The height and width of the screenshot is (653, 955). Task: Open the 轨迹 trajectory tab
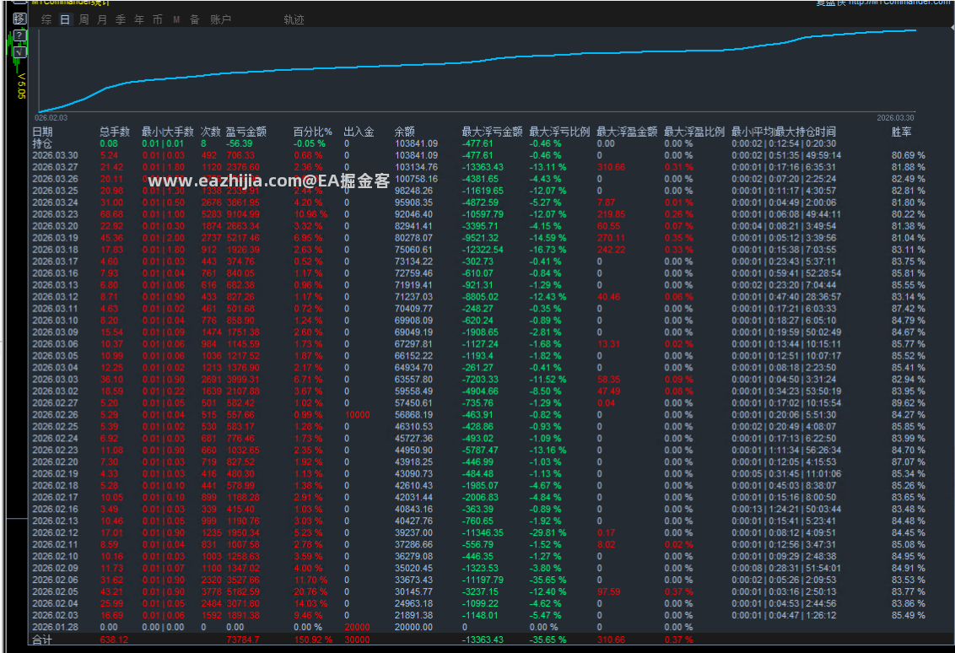(x=294, y=19)
